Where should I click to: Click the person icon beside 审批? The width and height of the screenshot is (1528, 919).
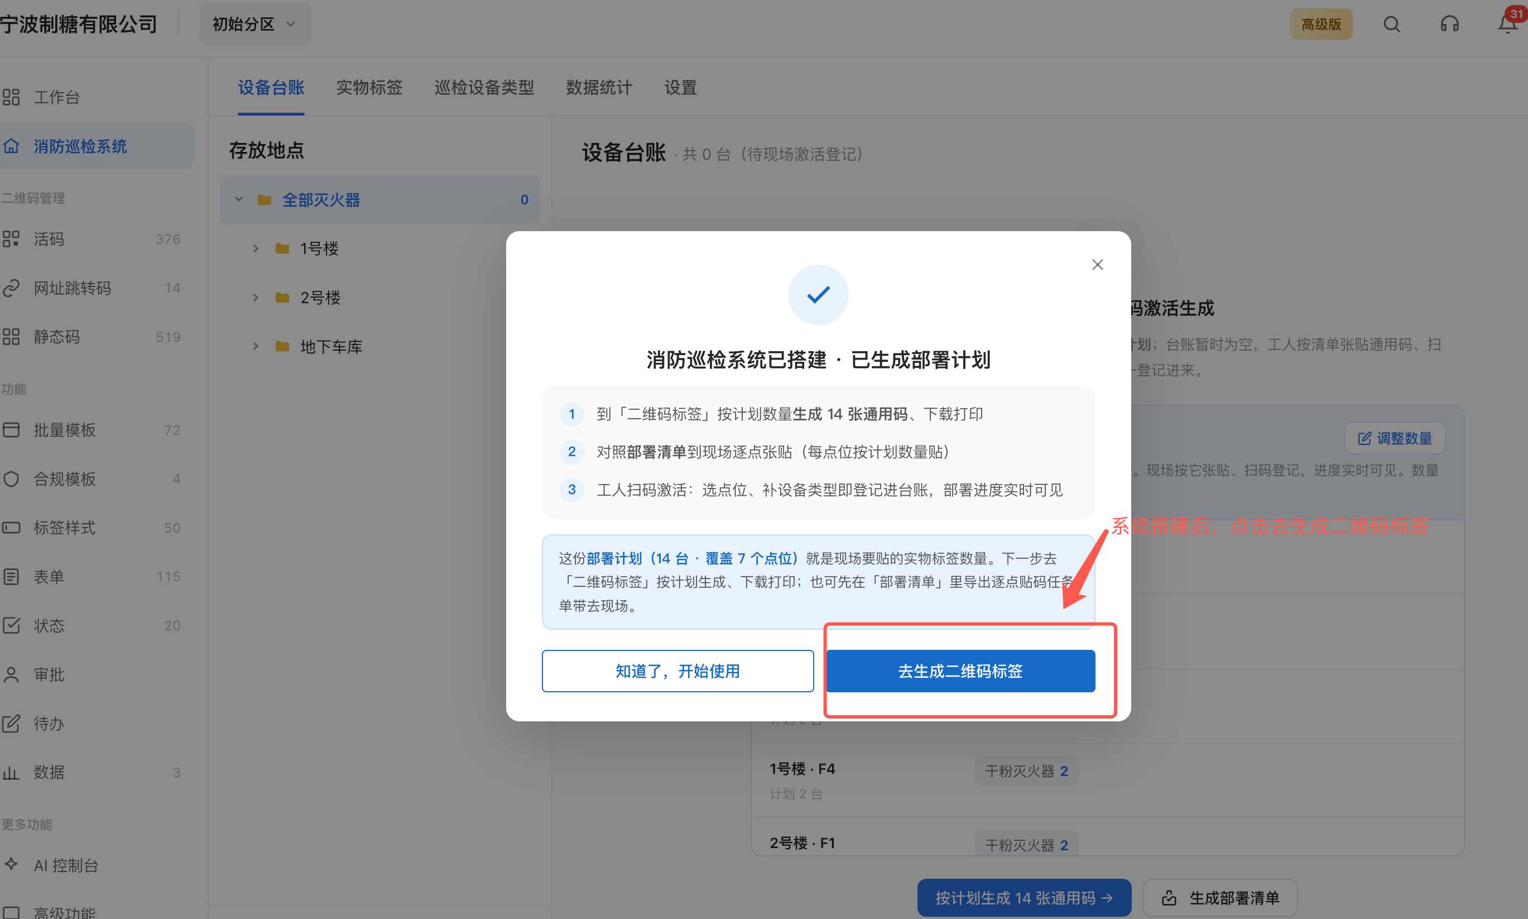[x=11, y=674]
